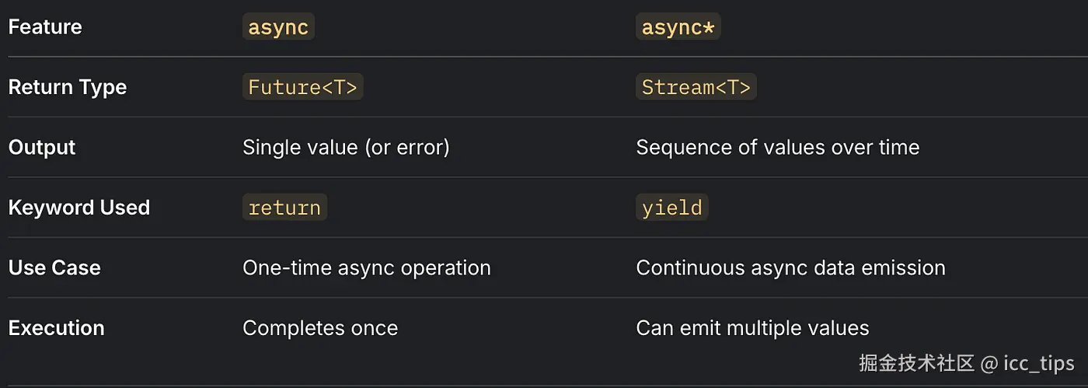
Task: Click the One-time async operation cell
Action: (366, 268)
